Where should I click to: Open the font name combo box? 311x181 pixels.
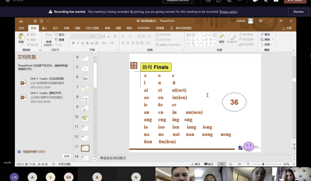pyautogui.click(x=81, y=36)
